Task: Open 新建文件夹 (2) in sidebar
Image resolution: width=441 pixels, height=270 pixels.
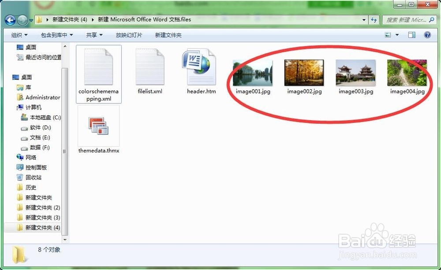Action: pyautogui.click(x=38, y=207)
